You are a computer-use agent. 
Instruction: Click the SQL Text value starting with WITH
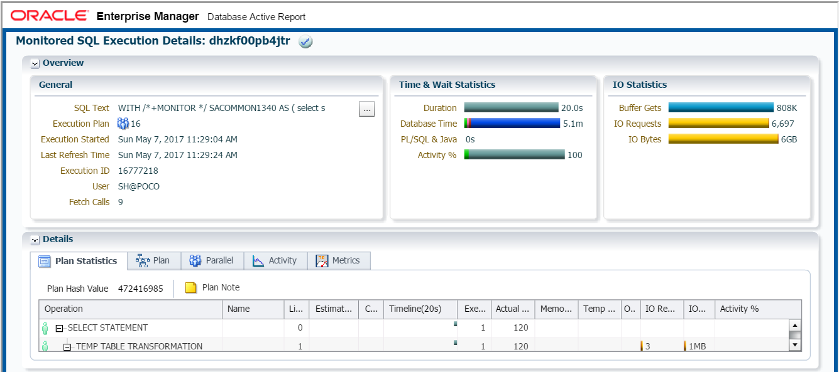222,108
